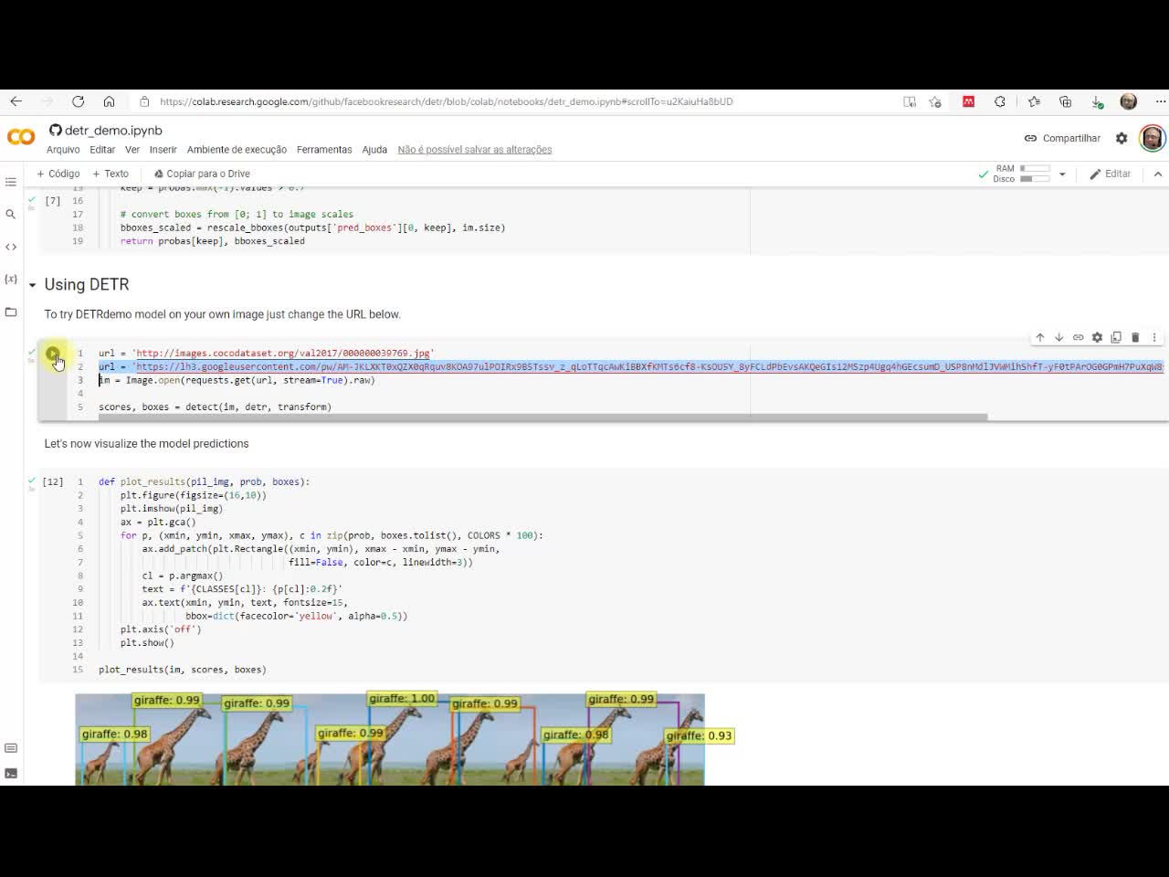Open the terminal icon in left rail

tap(11, 773)
